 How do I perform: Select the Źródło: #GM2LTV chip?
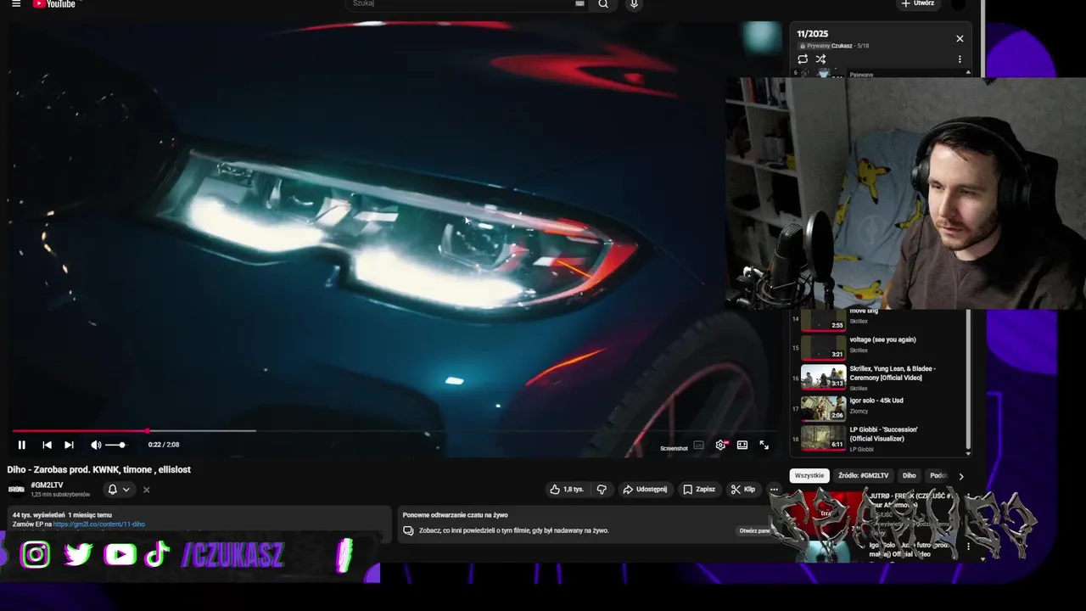click(863, 476)
